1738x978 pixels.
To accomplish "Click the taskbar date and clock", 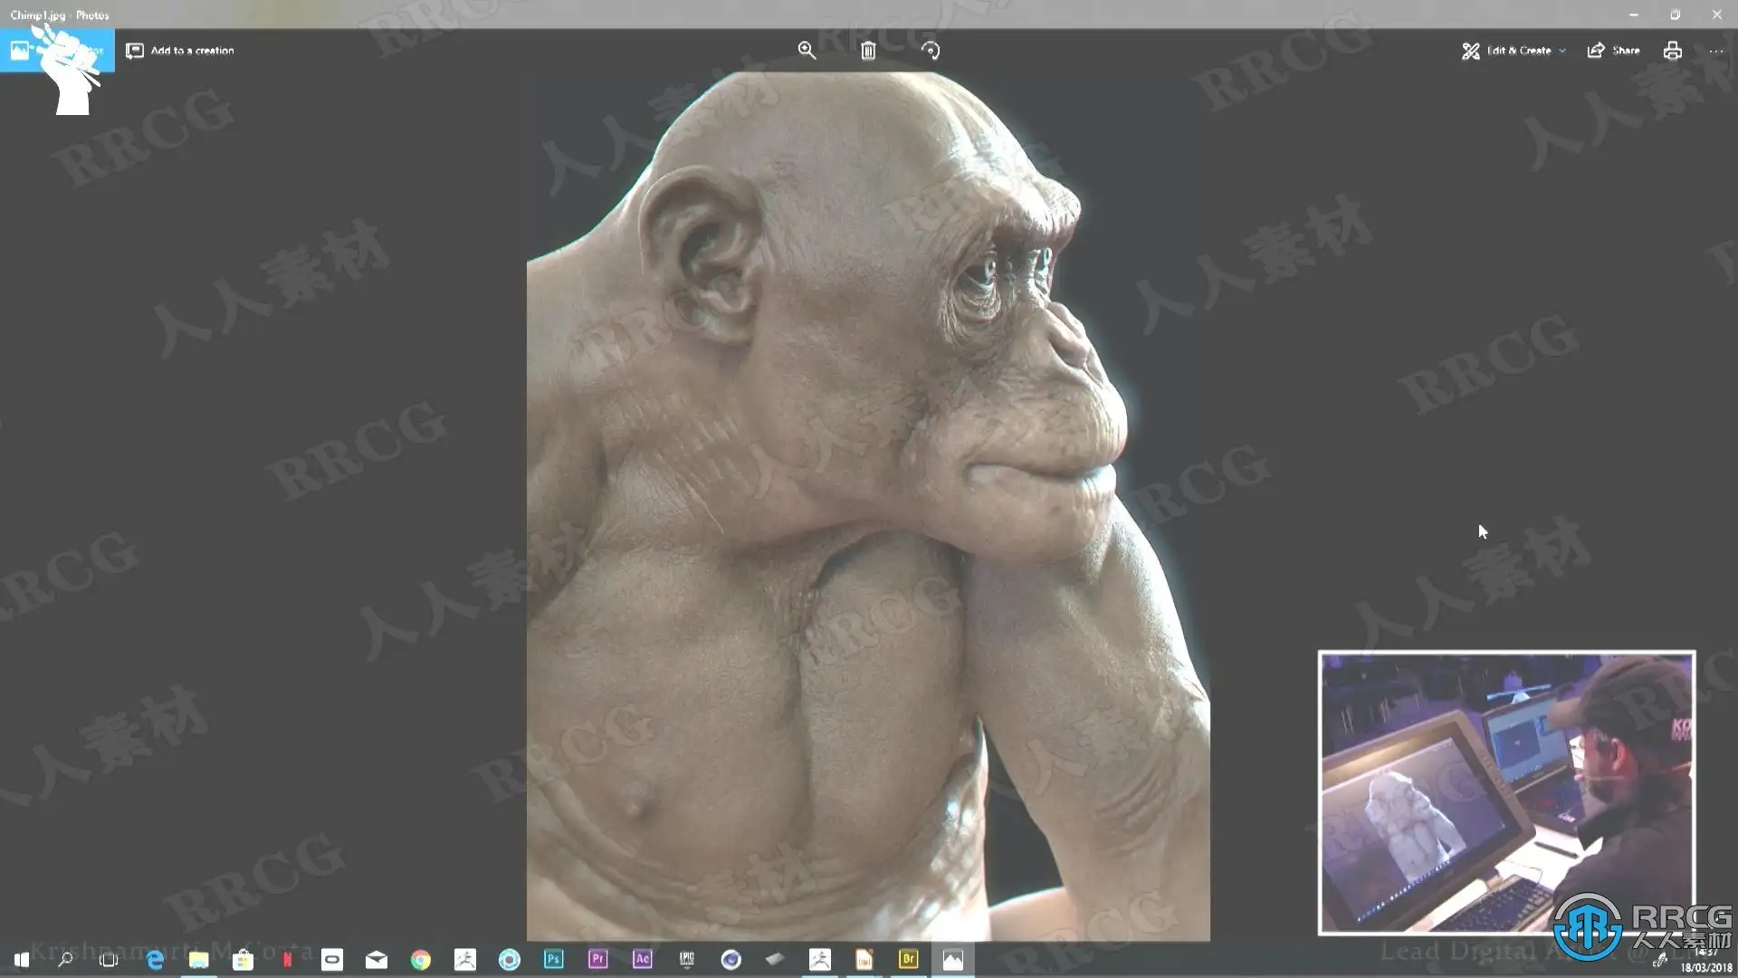I will click(1705, 961).
